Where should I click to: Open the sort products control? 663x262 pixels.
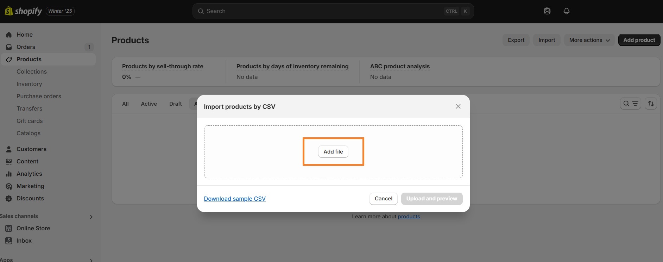click(651, 104)
